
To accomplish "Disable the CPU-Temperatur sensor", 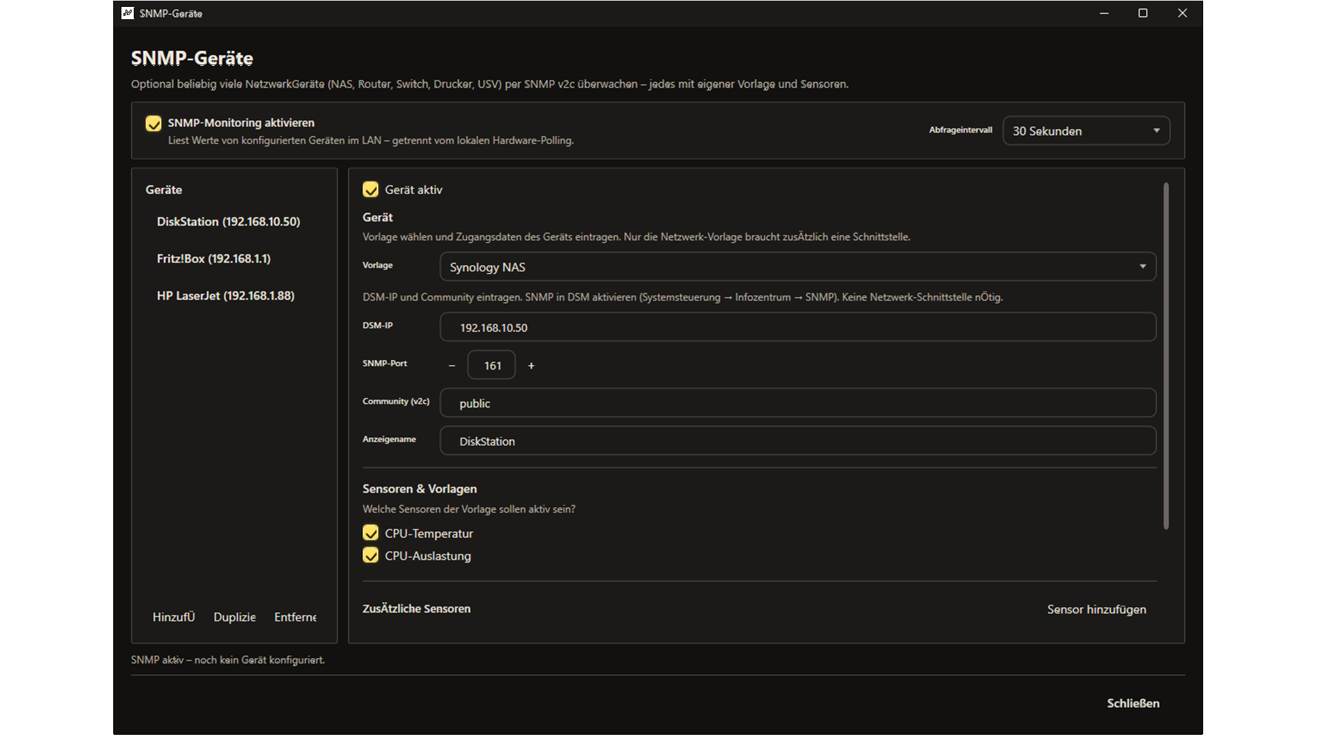I will [370, 533].
